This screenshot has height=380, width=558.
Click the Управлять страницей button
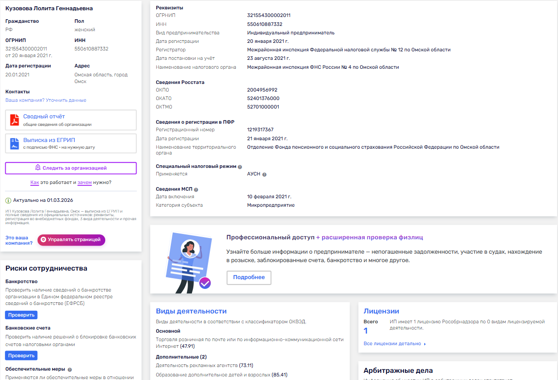(x=72, y=240)
